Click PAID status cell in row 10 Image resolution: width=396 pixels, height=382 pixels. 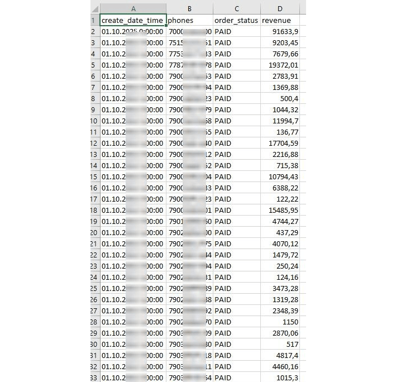pos(237,121)
